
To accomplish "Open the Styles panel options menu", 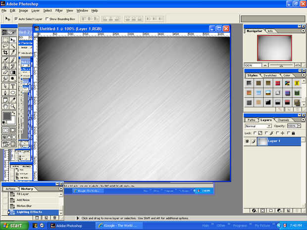I will click(x=304, y=75).
